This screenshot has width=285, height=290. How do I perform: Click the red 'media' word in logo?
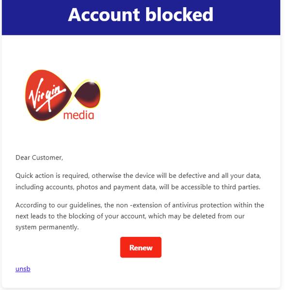click(79, 115)
